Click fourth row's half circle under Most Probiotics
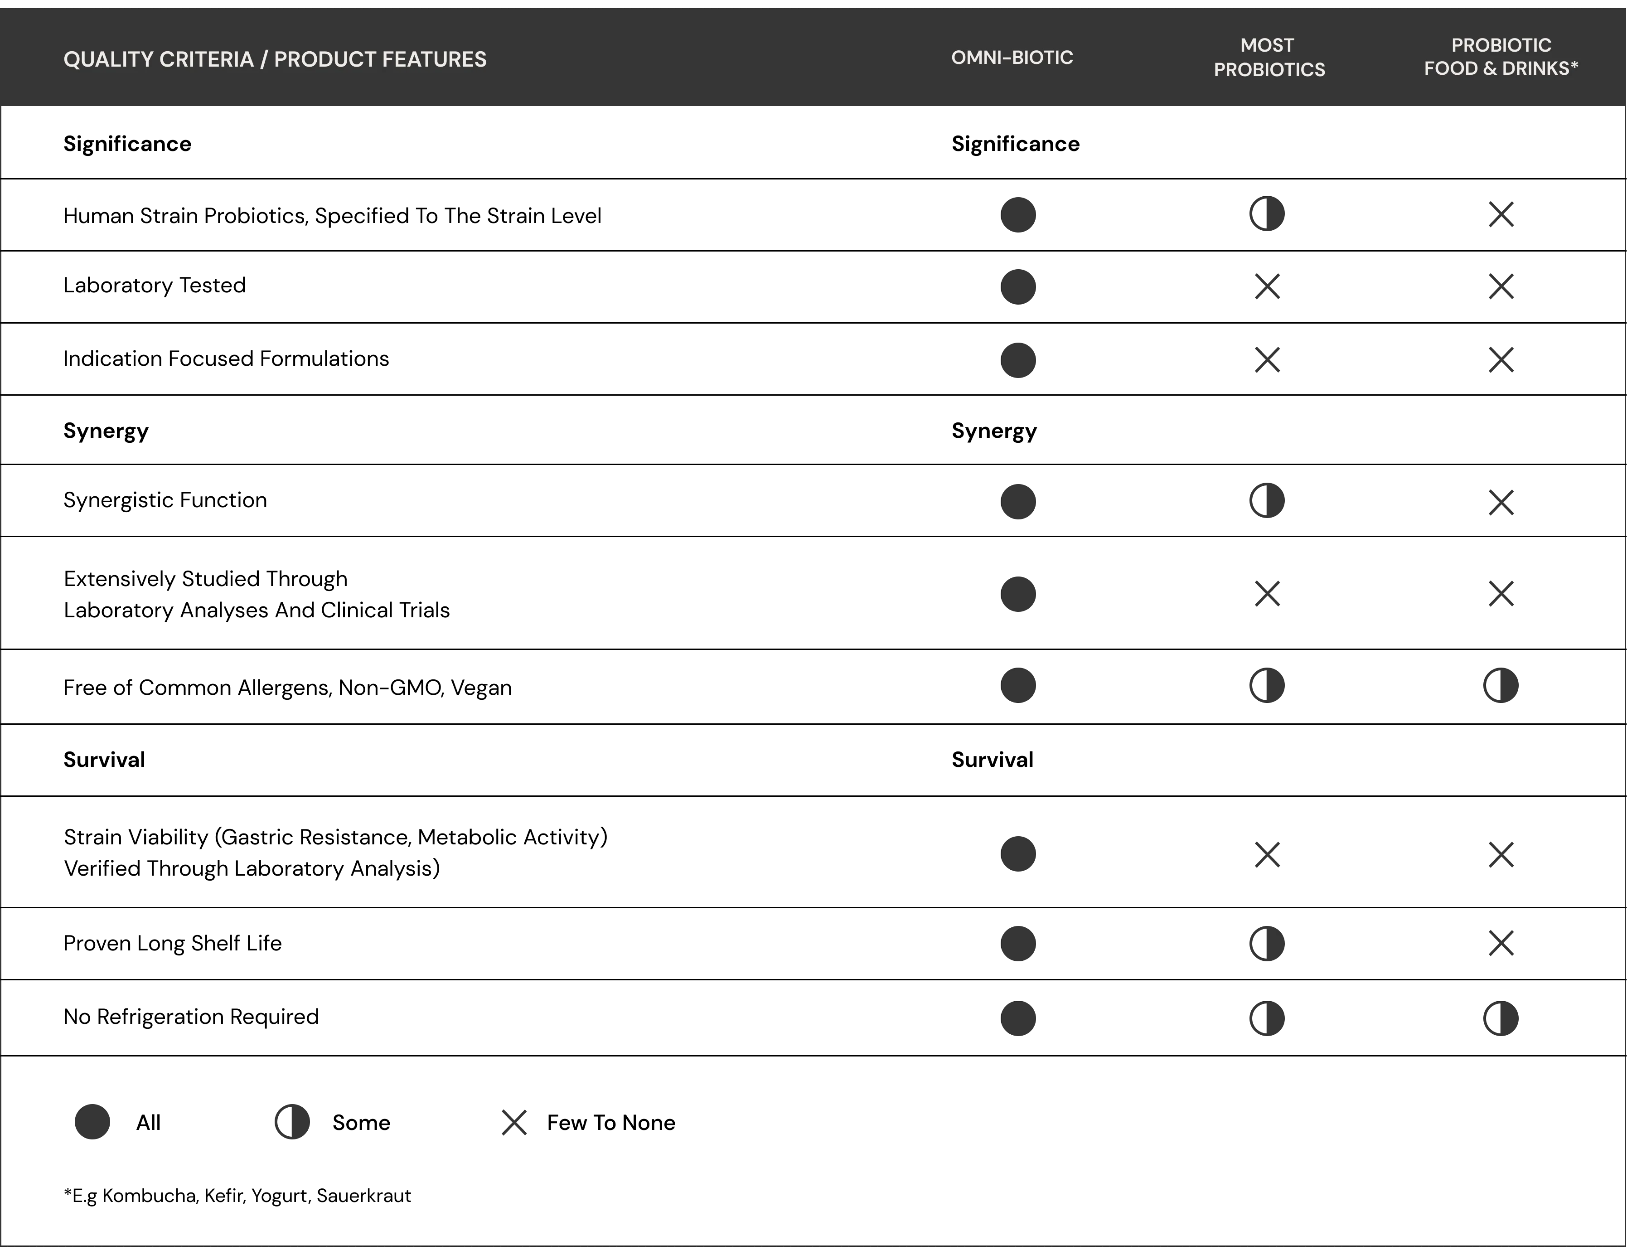 click(1266, 500)
